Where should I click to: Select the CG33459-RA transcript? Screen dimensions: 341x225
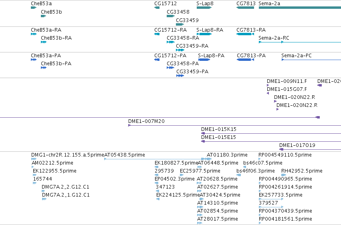pyautogui.click(x=180, y=50)
